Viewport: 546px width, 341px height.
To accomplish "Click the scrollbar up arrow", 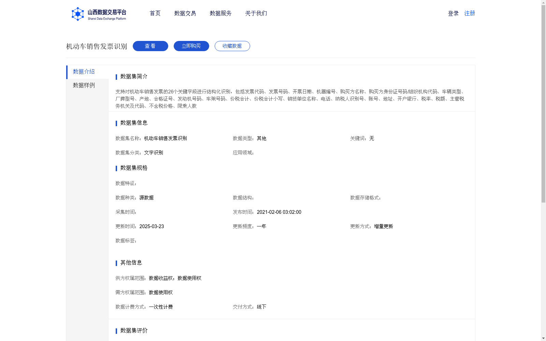I will tap(543, 2).
